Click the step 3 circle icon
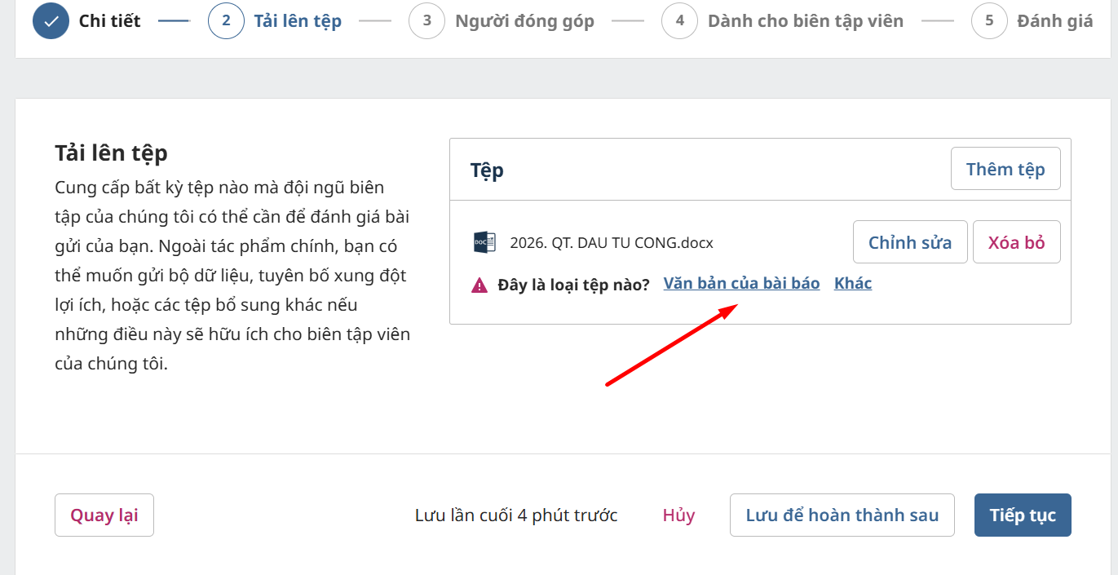The width and height of the screenshot is (1118, 575). (426, 21)
